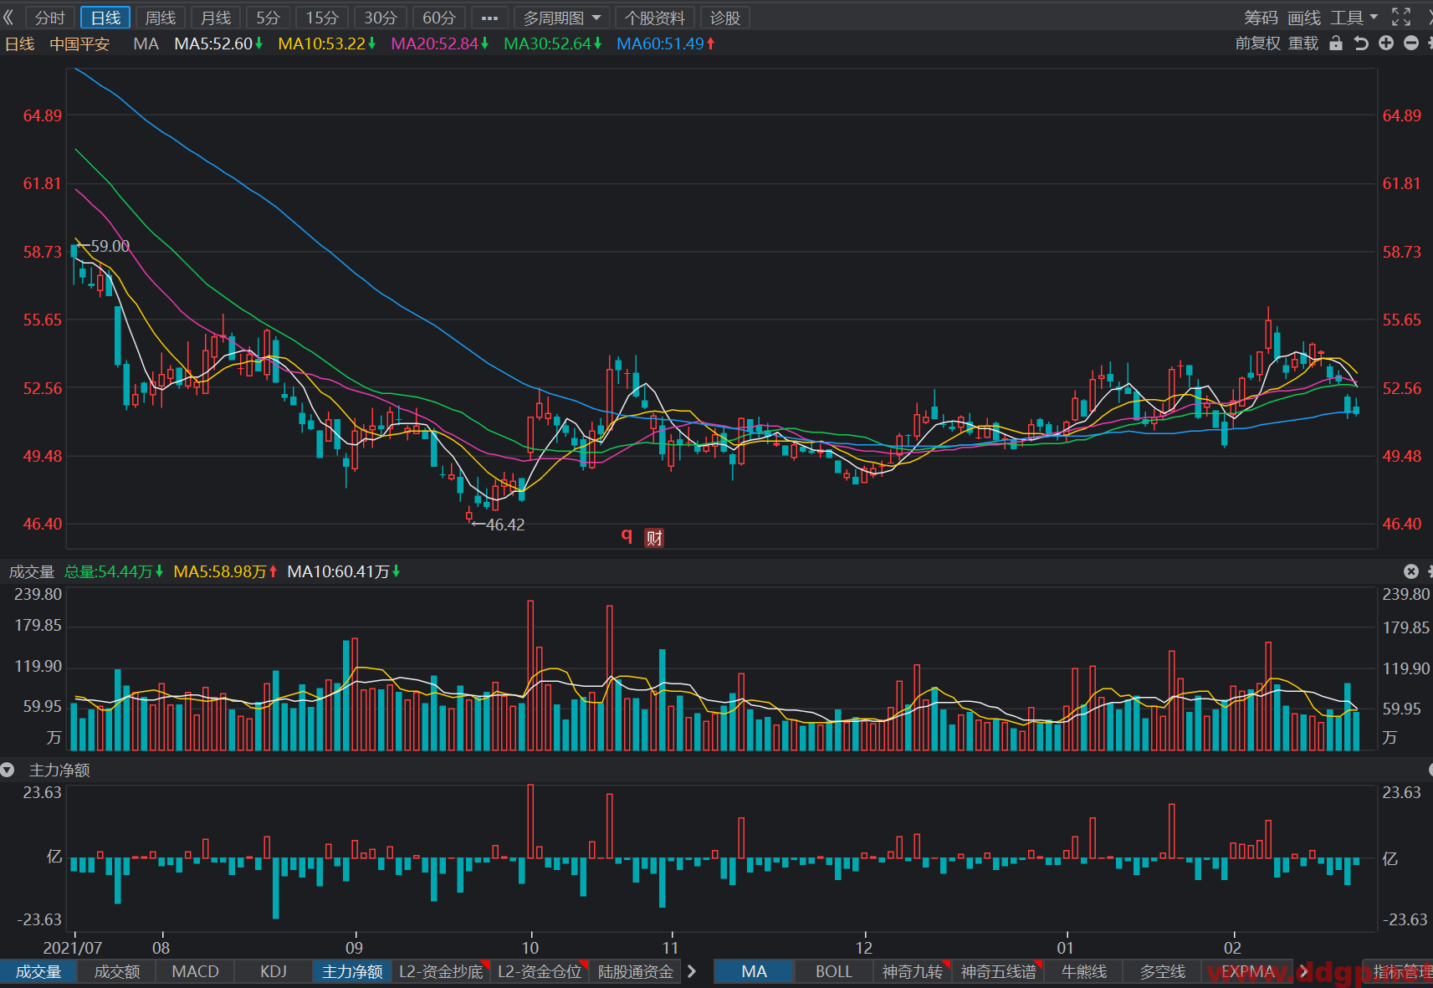
Task: Select 成交量 indicator tab at bottom
Action: point(38,971)
